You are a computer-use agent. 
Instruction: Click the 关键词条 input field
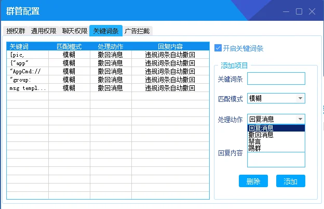(x=276, y=79)
